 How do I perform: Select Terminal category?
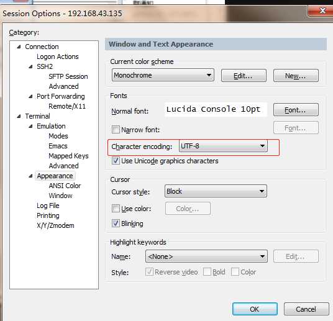[x=37, y=116]
